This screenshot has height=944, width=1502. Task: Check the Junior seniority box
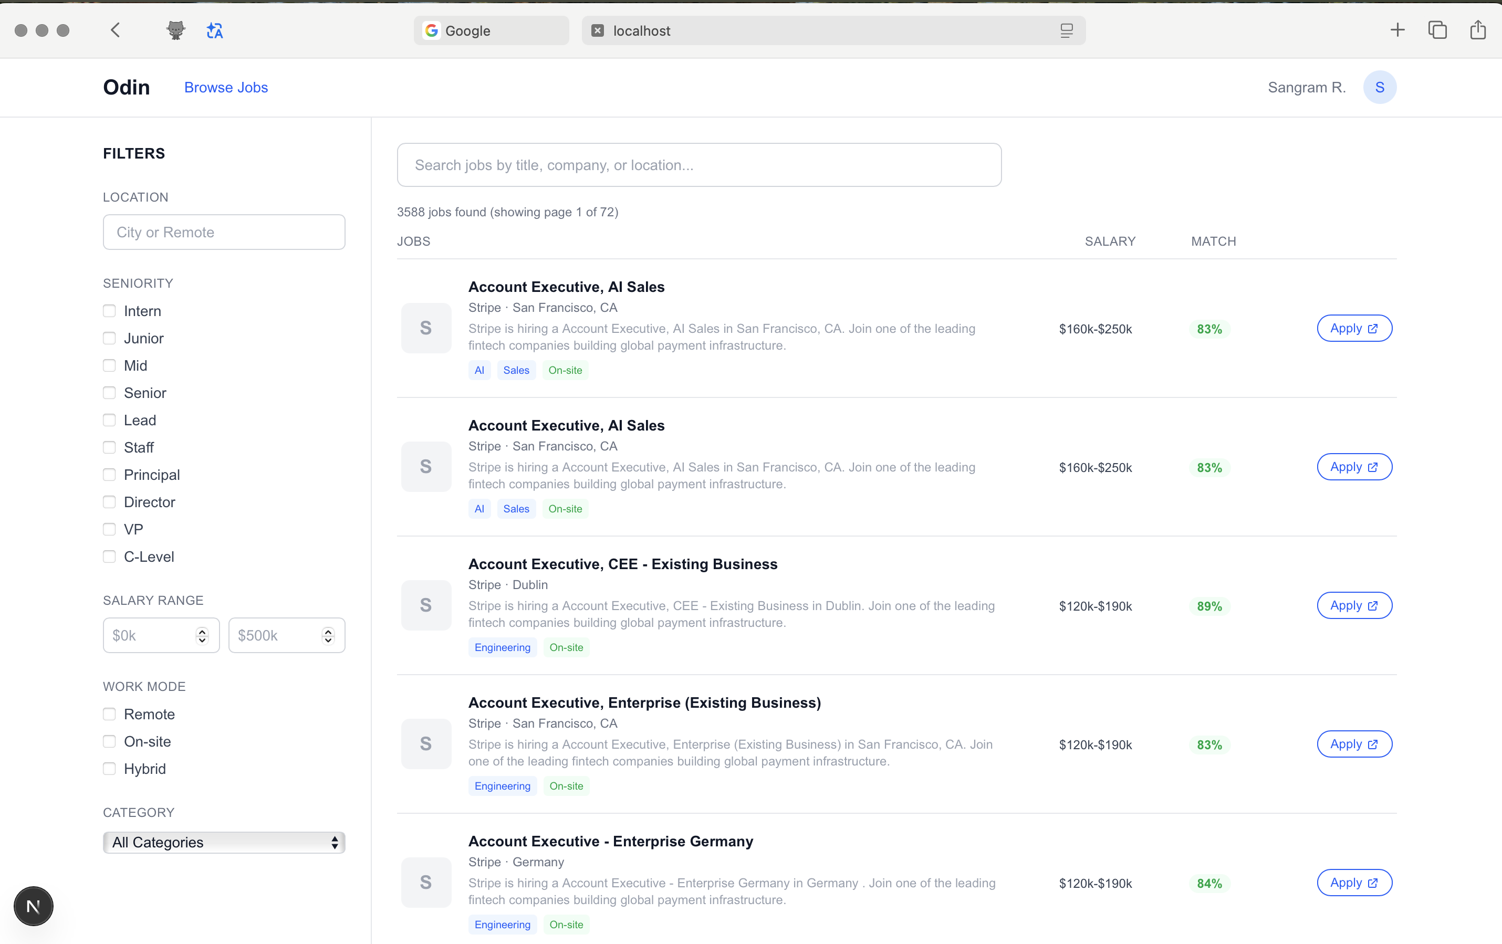tap(109, 338)
